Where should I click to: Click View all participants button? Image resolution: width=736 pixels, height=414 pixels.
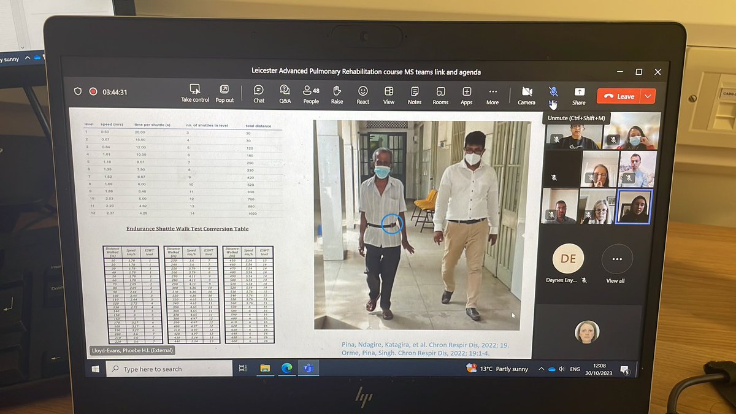click(x=616, y=264)
